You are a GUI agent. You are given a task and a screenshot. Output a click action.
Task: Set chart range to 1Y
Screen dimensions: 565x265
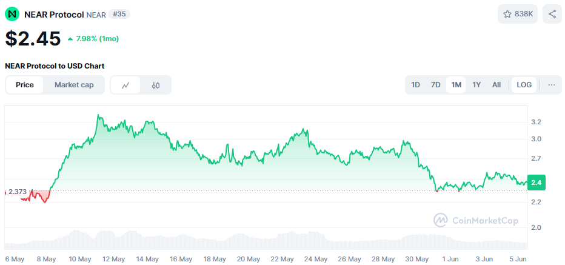(x=476, y=85)
